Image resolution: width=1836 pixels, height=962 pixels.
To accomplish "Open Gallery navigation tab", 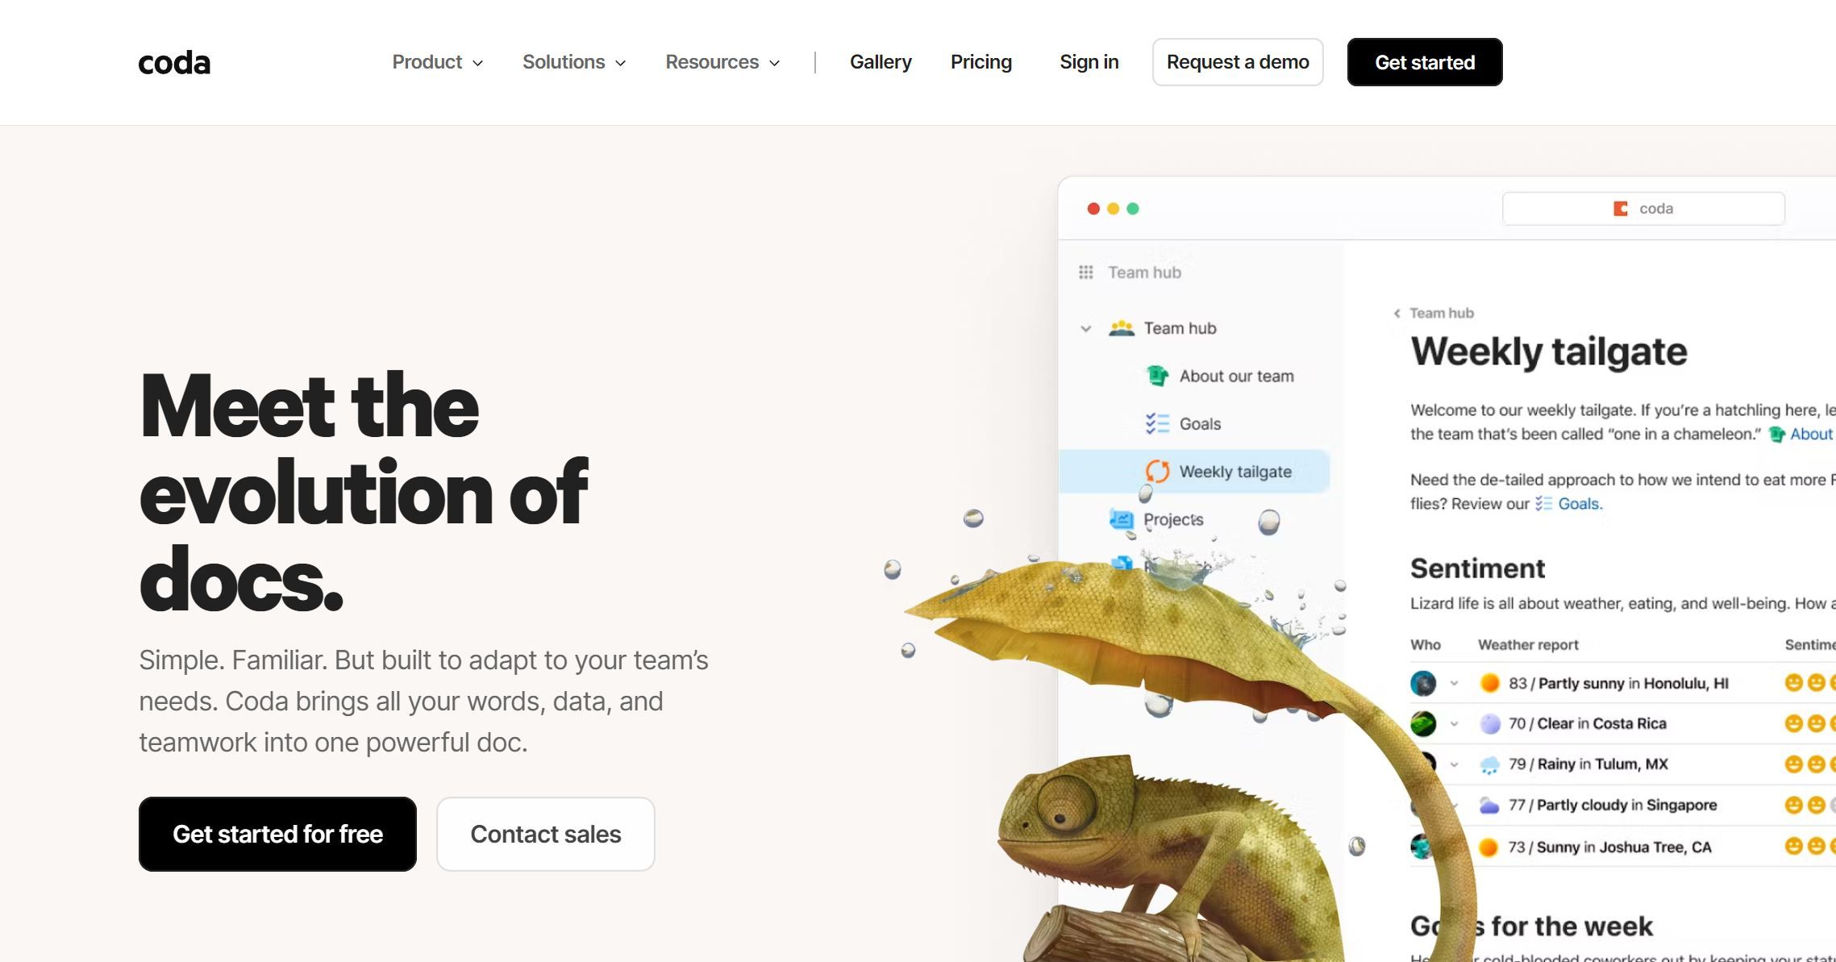I will [x=881, y=62].
